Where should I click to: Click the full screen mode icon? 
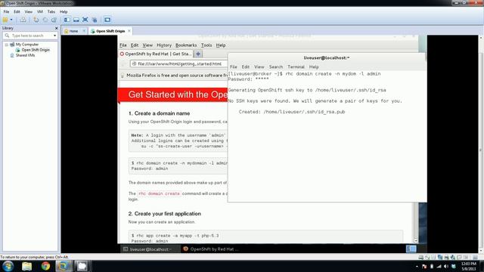pos(85,20)
